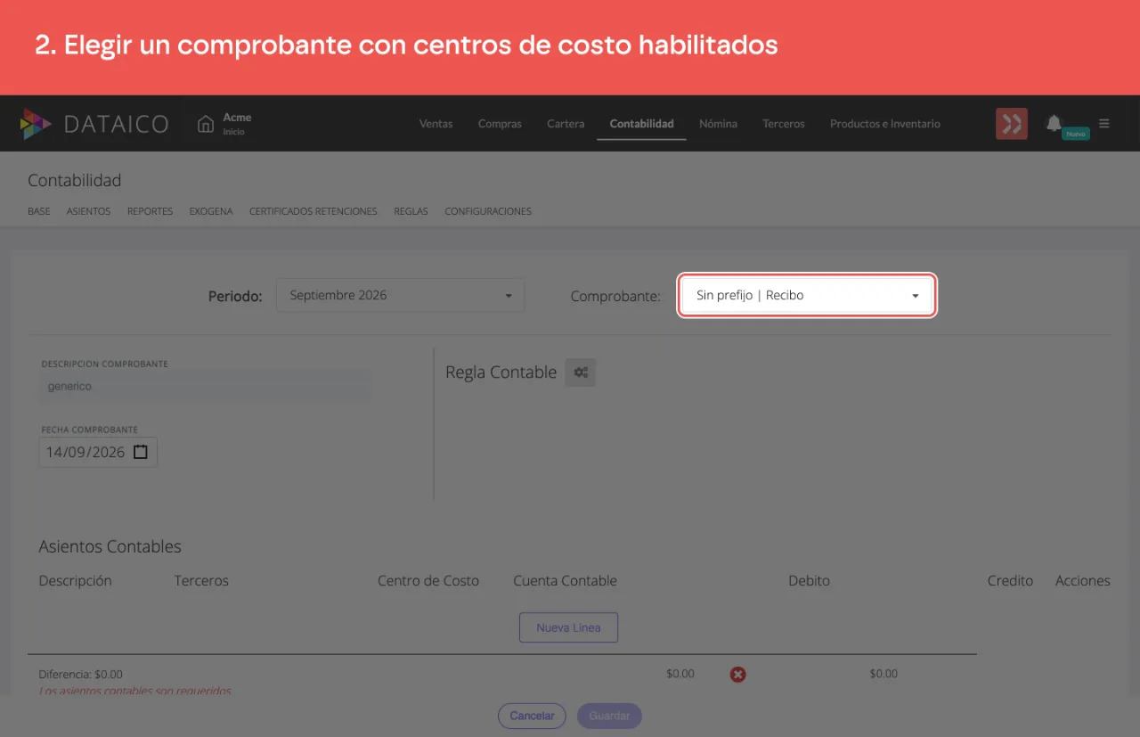This screenshot has width=1140, height=737.
Task: Open Terceros menu
Action: (784, 124)
